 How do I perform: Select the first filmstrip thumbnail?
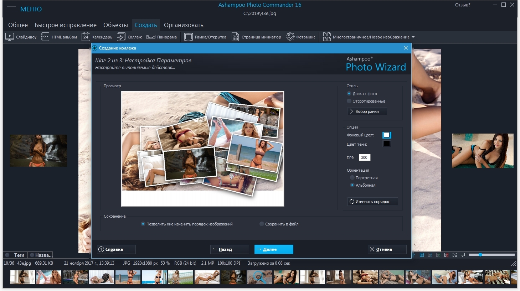coord(22,277)
